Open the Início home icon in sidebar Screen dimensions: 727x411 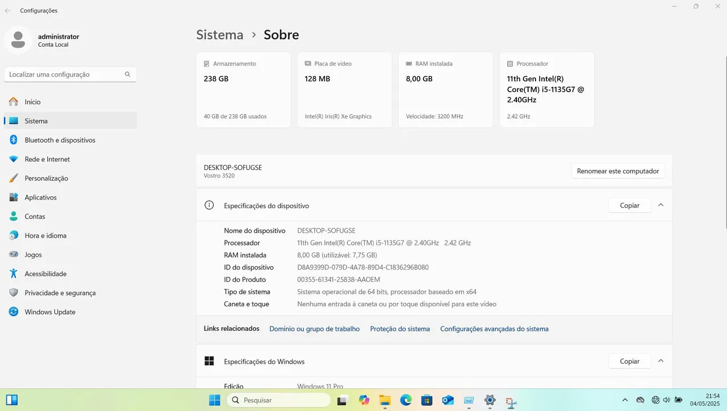pos(14,102)
